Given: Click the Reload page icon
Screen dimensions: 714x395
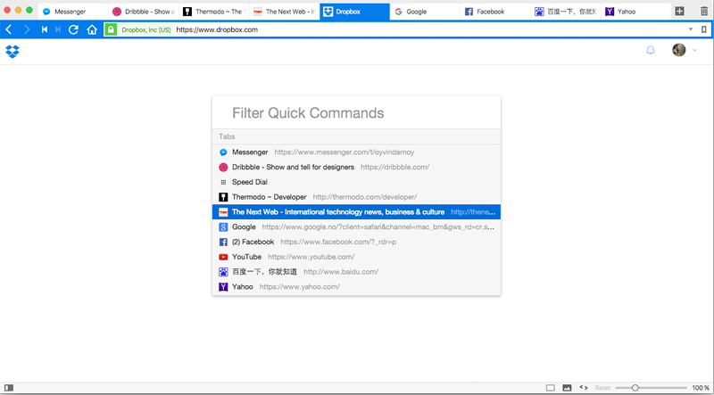Looking at the screenshot, I should 73,29.
